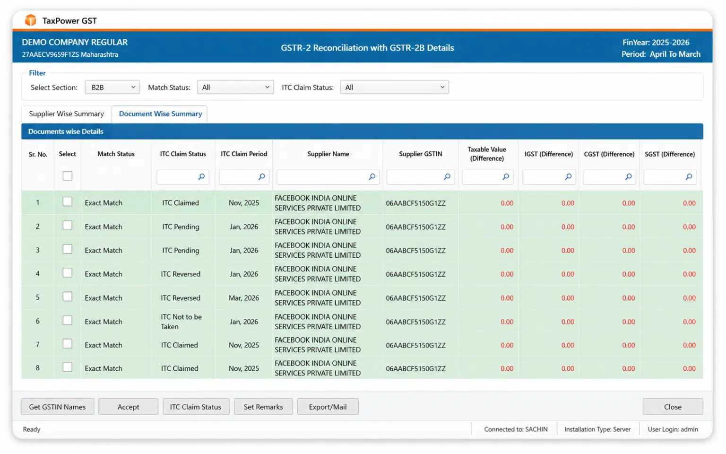Expand the Match Status dropdown
Screen dimensions: 726x454
[235, 87]
